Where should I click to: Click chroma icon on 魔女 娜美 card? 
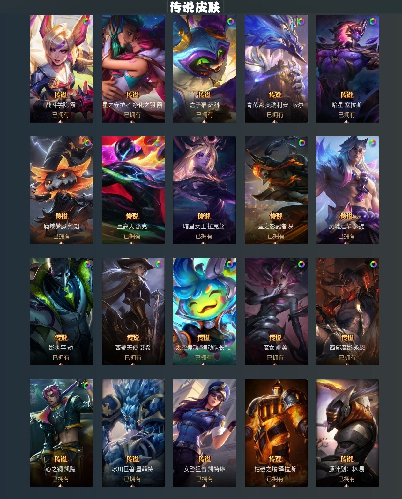click(301, 264)
